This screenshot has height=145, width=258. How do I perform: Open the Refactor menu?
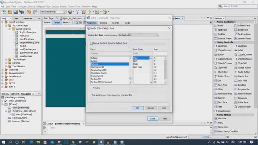point(40,6)
